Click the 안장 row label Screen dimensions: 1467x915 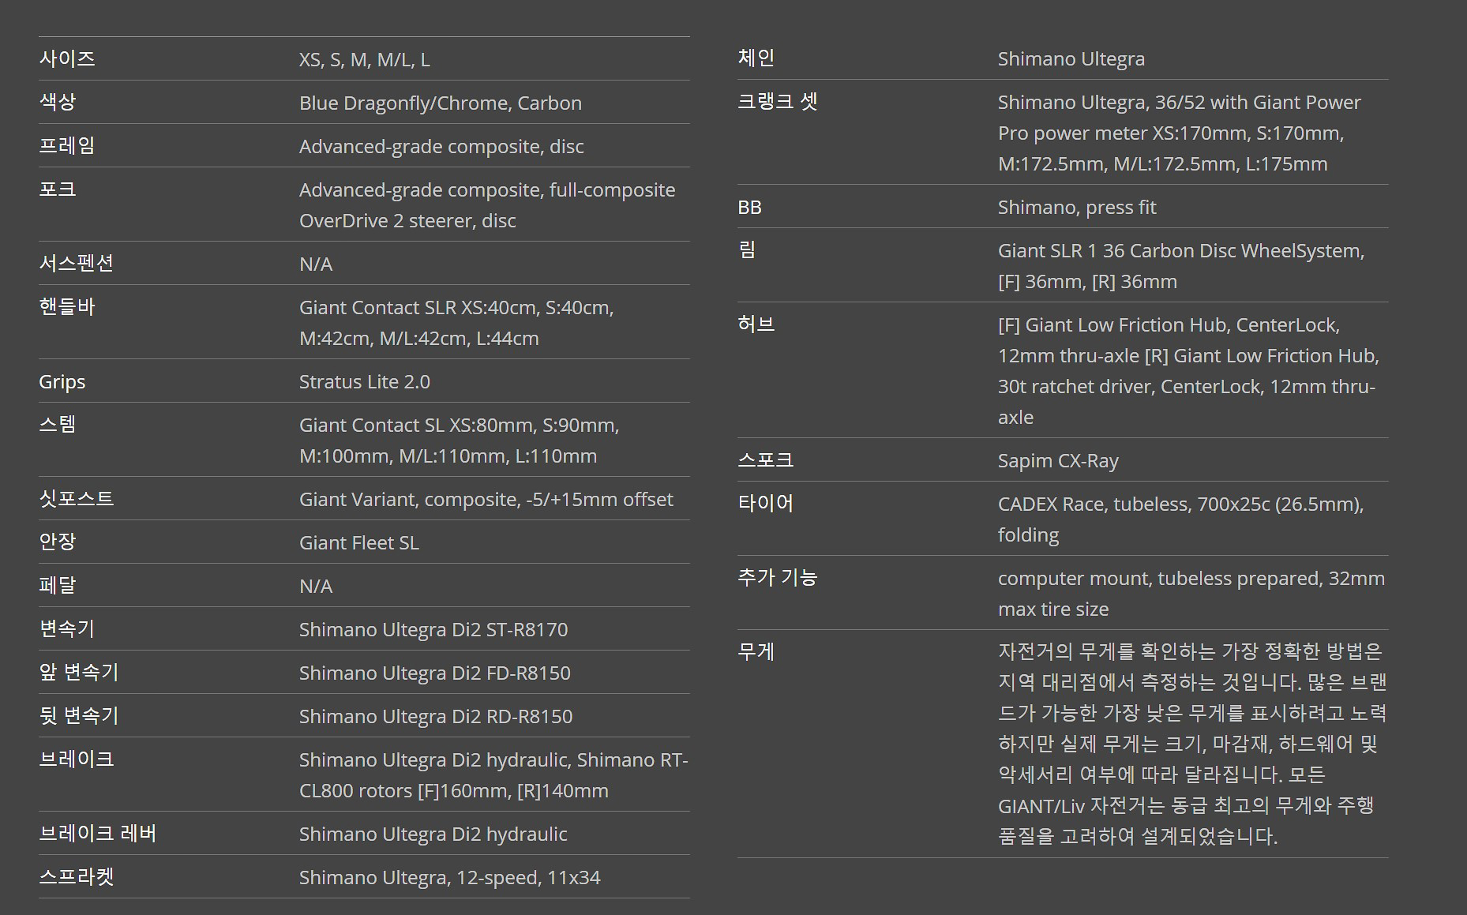(x=58, y=542)
